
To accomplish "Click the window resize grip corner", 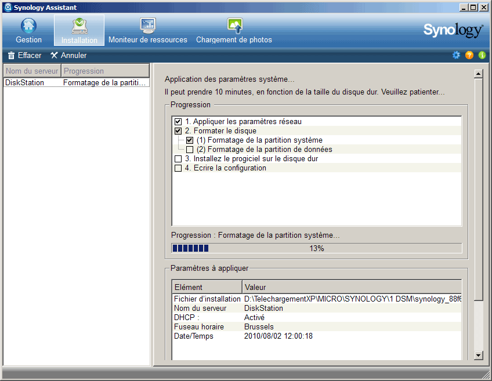I will [486, 375].
